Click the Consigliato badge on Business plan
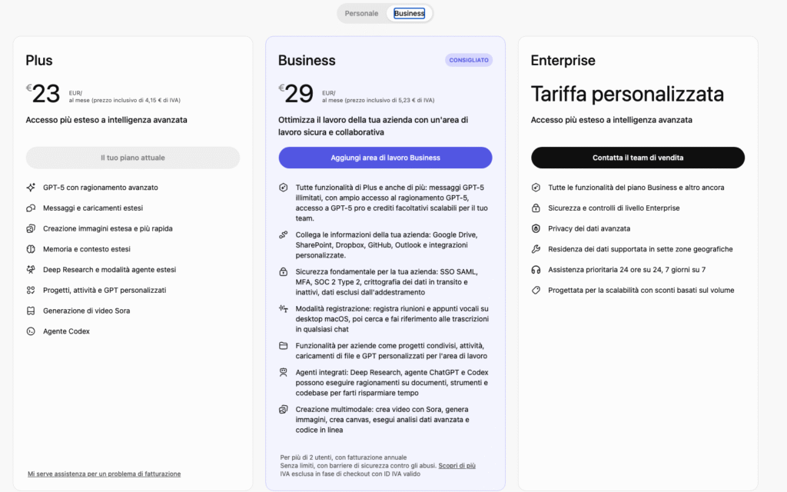The width and height of the screenshot is (787, 492). point(469,60)
